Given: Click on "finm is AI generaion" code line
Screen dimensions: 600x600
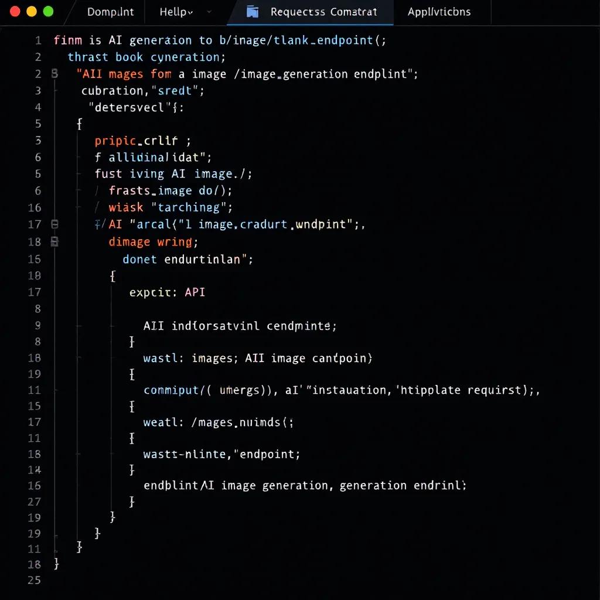Looking at the screenshot, I should point(220,40).
